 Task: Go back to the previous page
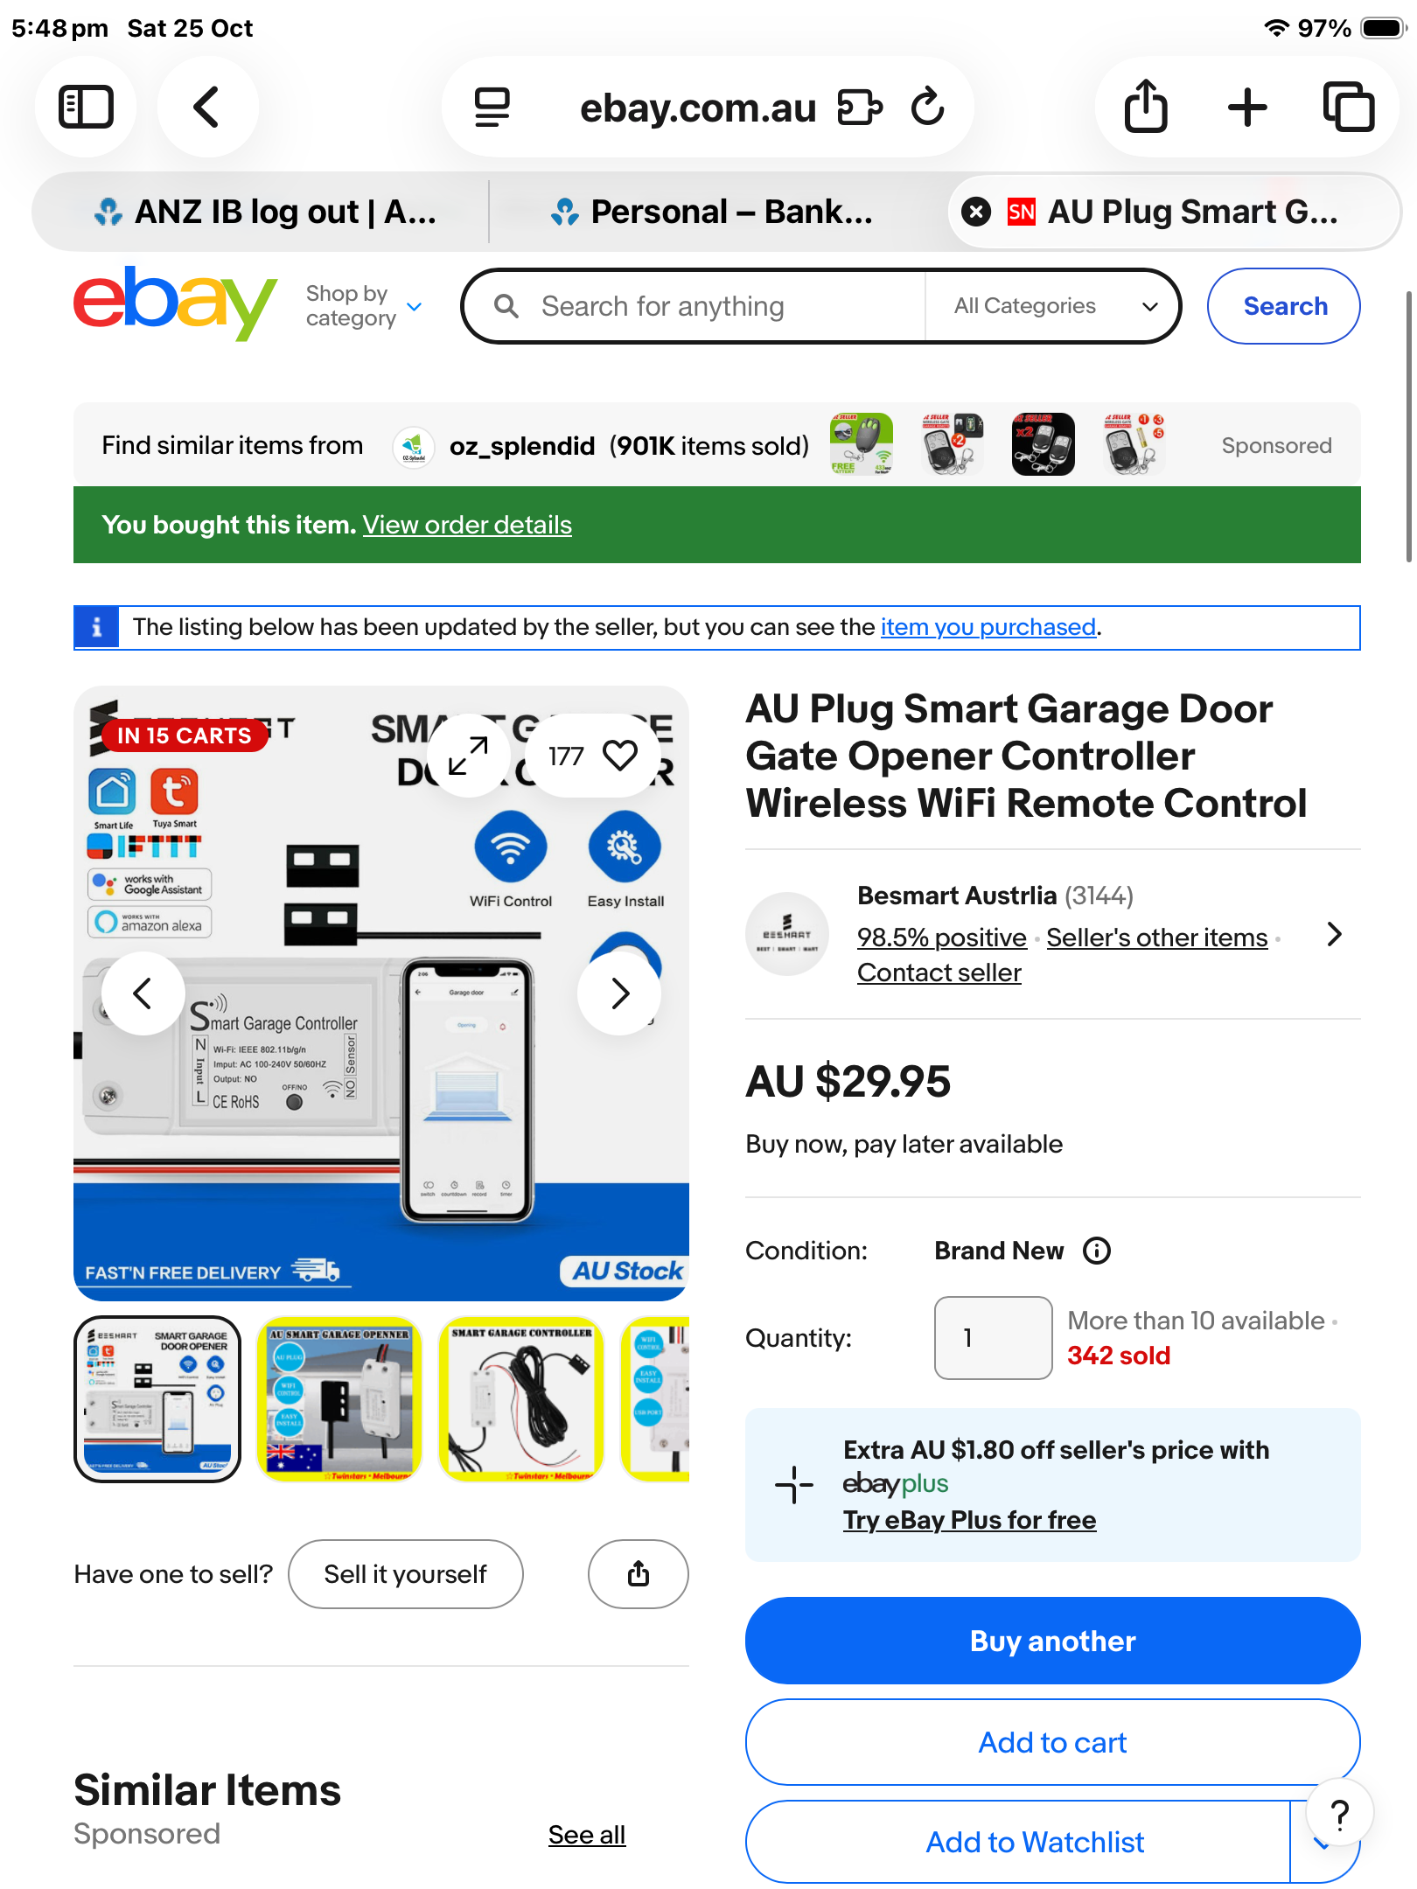pos(207,108)
